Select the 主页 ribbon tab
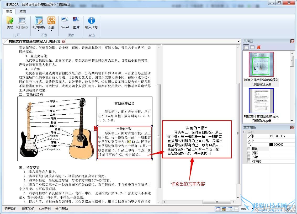The height and width of the screenshot is (214, 297). pyautogui.click(x=9, y=11)
